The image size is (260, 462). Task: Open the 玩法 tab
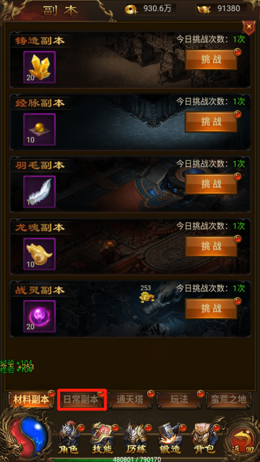click(x=179, y=400)
